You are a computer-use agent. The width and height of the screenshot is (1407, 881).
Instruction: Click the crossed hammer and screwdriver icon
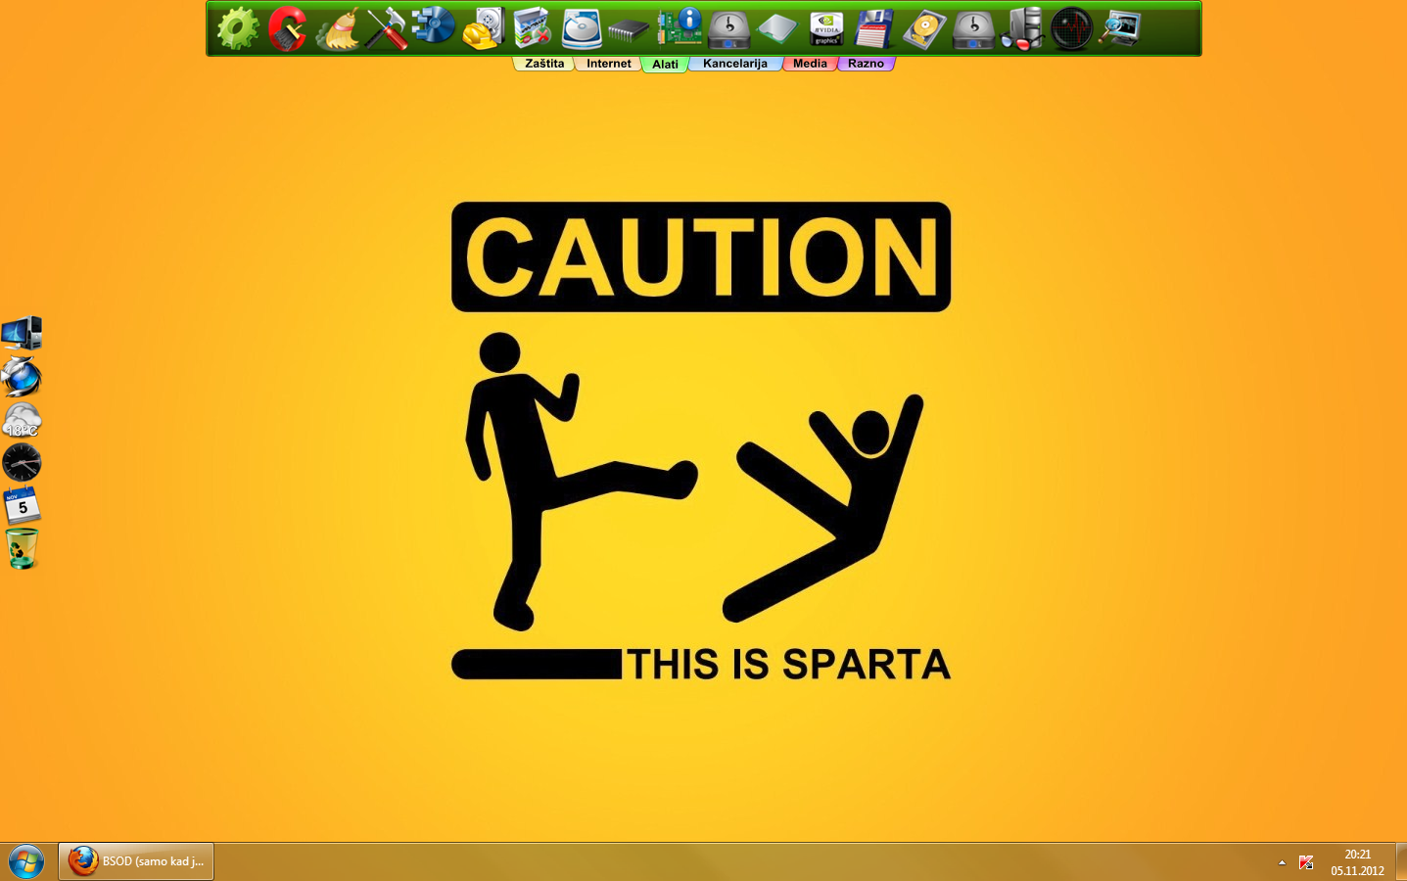click(386, 28)
